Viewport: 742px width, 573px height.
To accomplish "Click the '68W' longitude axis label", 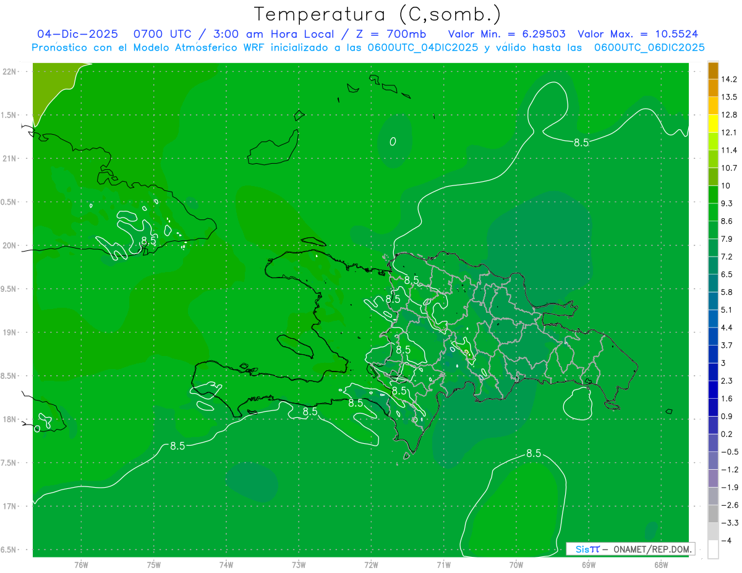I will pyautogui.click(x=660, y=565).
